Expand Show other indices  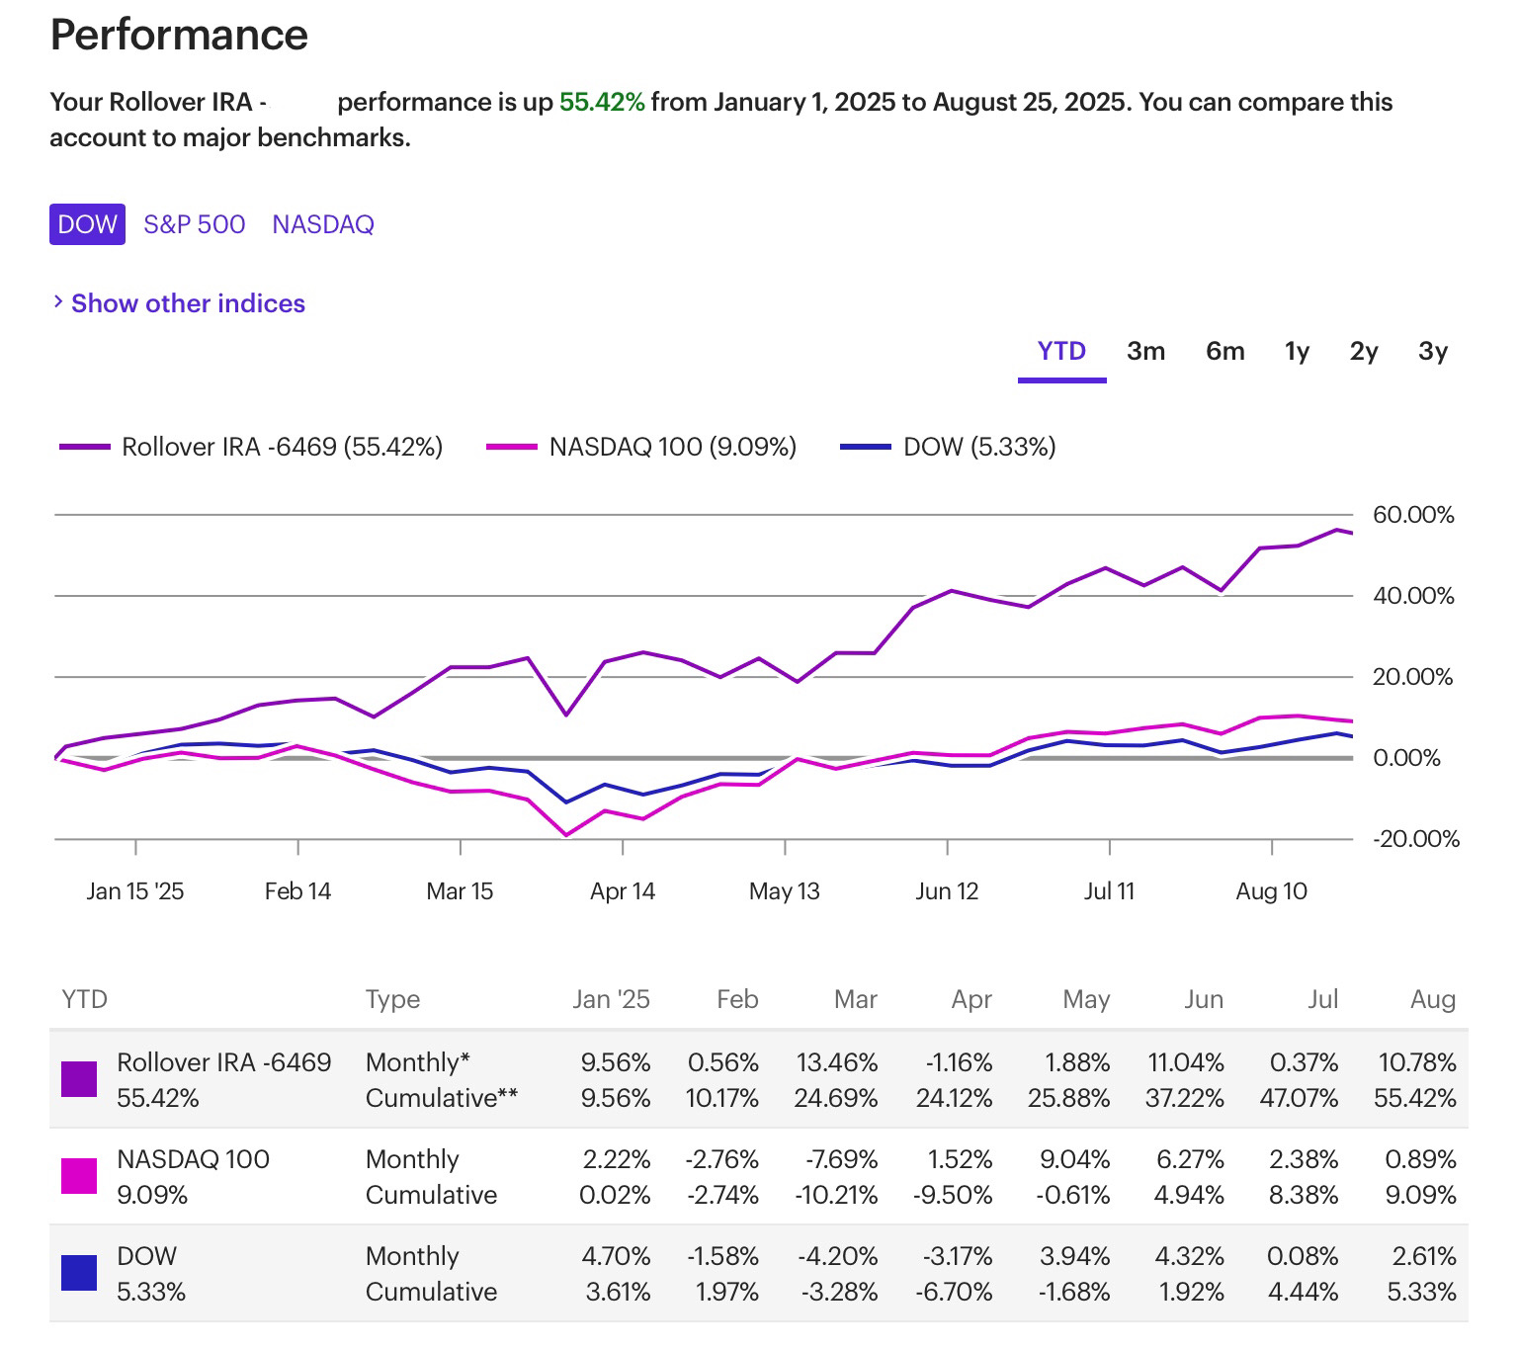point(188,303)
